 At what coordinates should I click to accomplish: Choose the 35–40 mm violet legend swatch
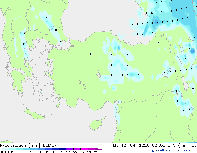click(x=77, y=149)
